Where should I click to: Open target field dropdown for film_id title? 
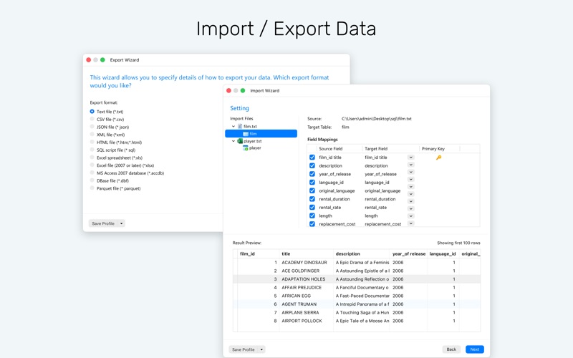[x=410, y=157]
